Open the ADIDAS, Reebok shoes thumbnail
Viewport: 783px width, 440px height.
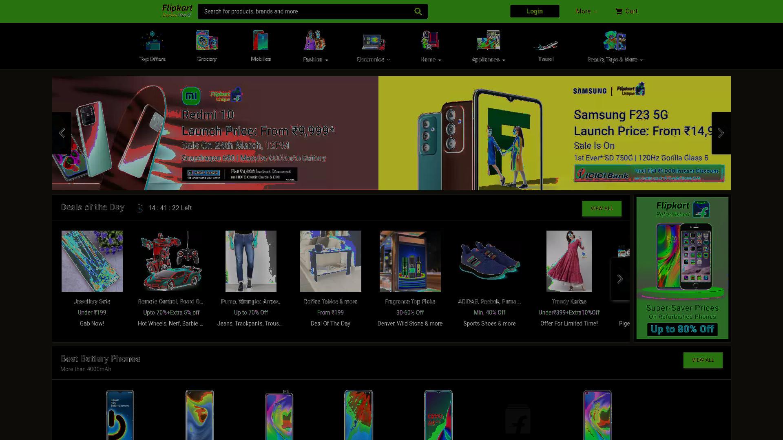[489, 261]
